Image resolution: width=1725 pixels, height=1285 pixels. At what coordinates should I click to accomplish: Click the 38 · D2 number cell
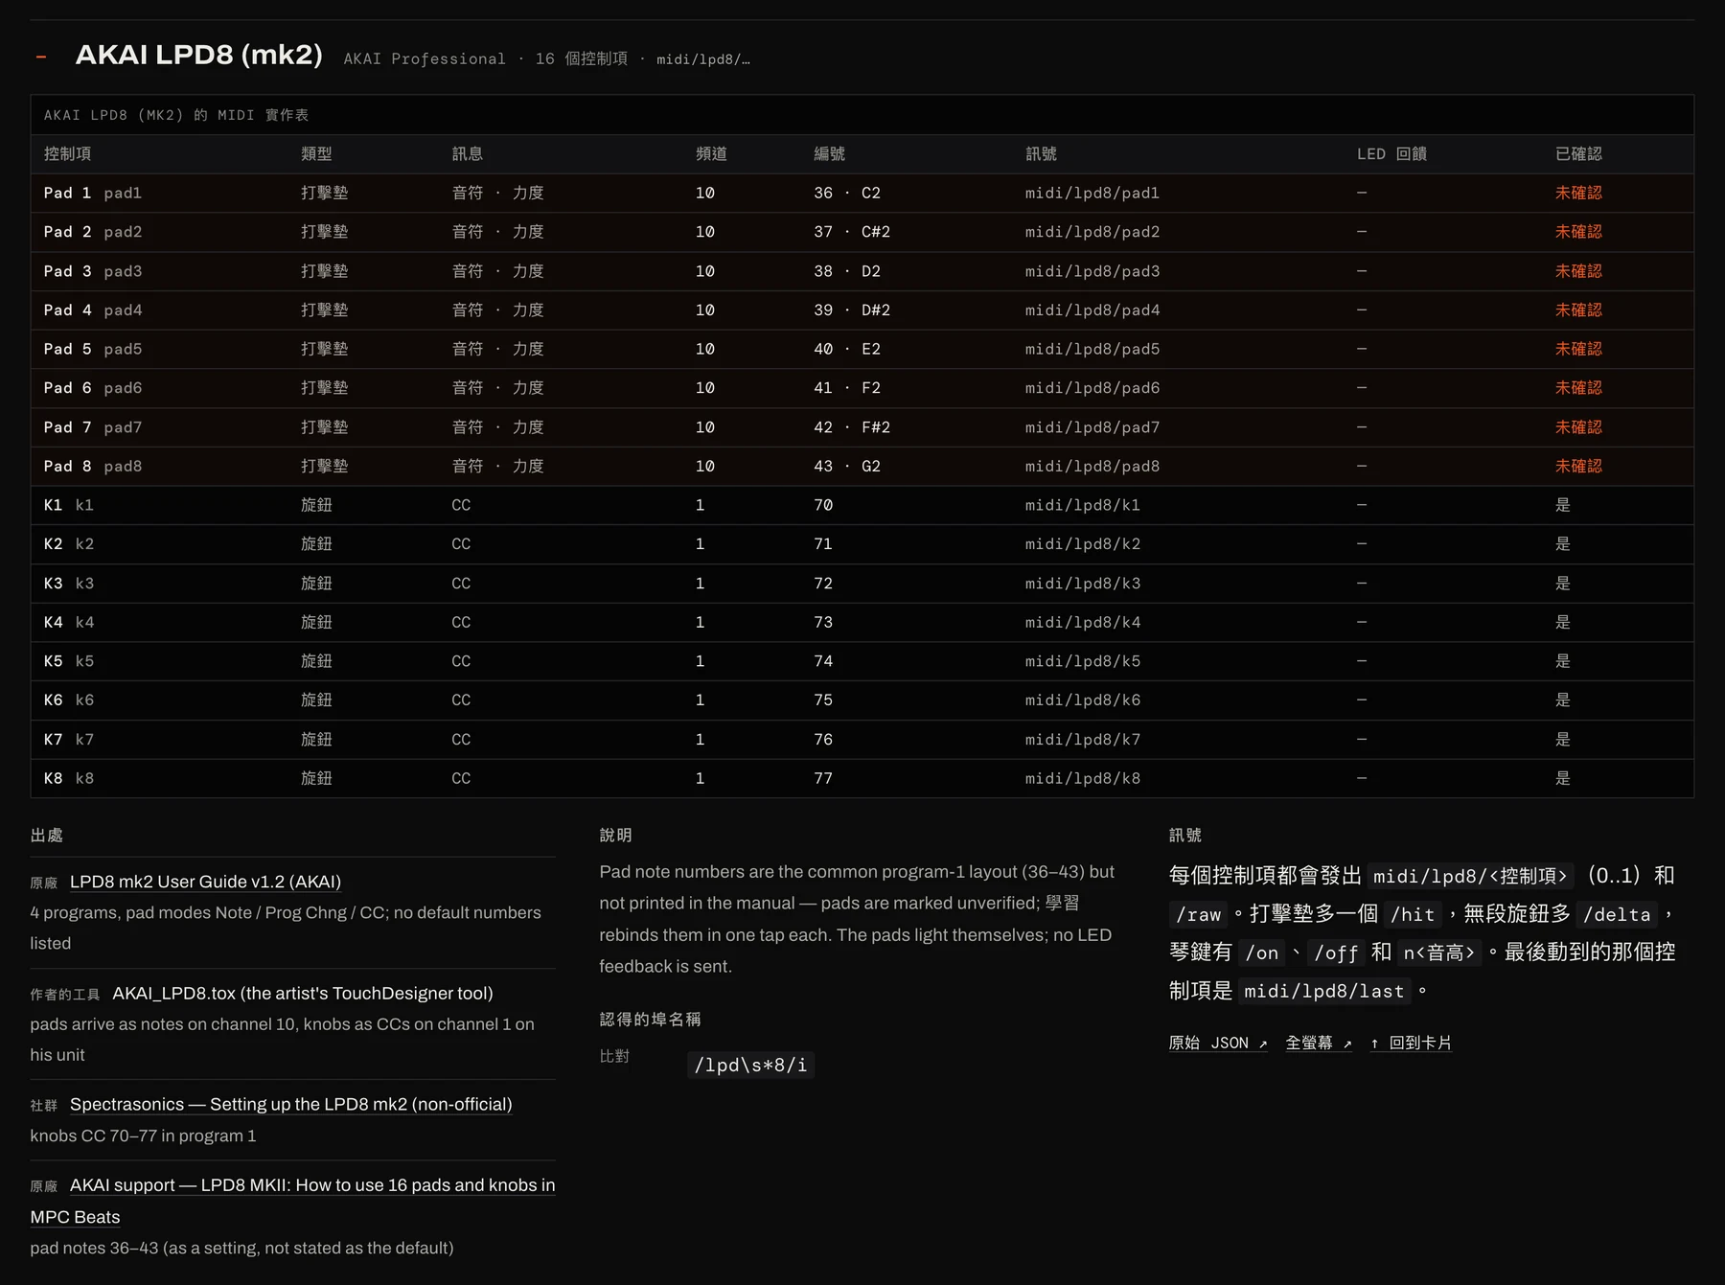point(847,271)
